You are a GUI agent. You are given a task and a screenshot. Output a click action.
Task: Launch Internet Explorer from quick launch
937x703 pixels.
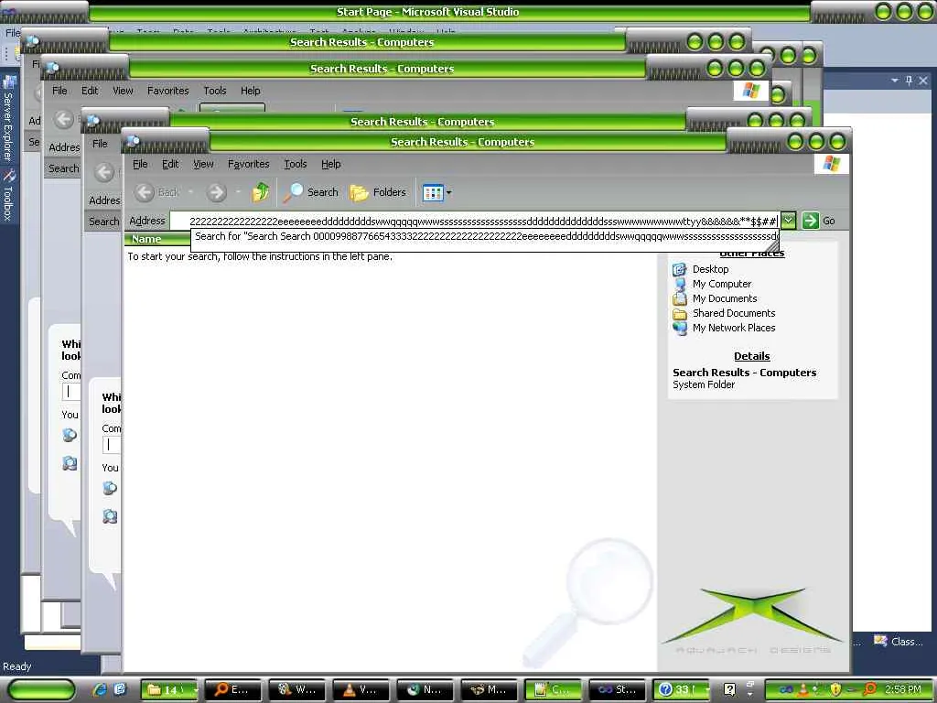[100, 690]
